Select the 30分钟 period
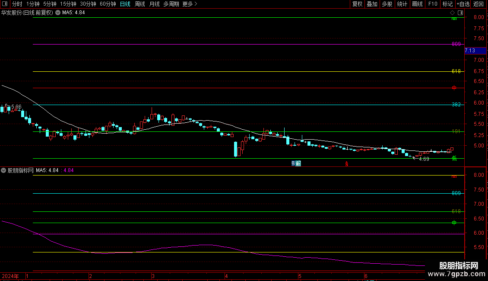Image resolution: width=488 pixels, height=281 pixels. 88,4
